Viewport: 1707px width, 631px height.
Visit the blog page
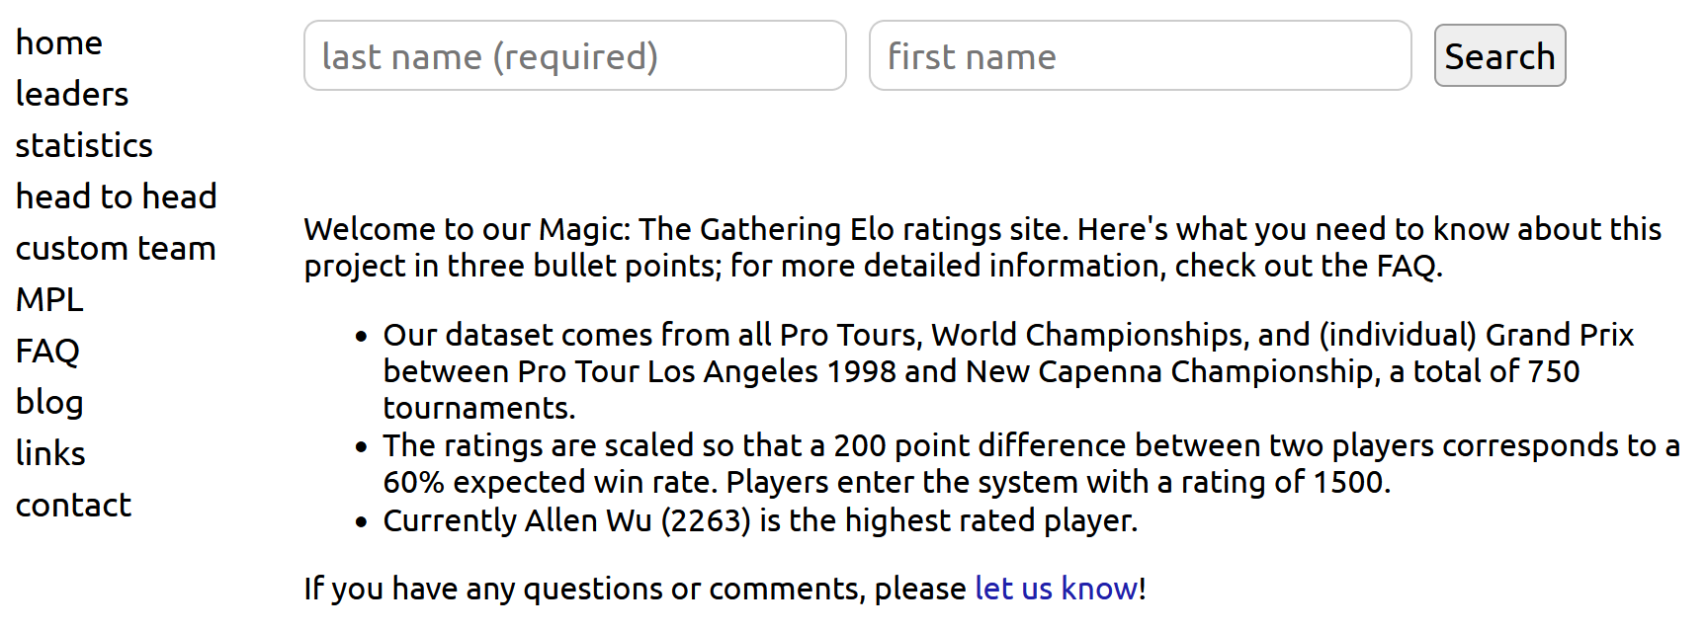tap(49, 403)
